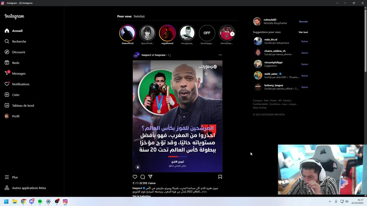Open weld_aatar_ suggested profile
367x206 pixels.
[x=271, y=74]
